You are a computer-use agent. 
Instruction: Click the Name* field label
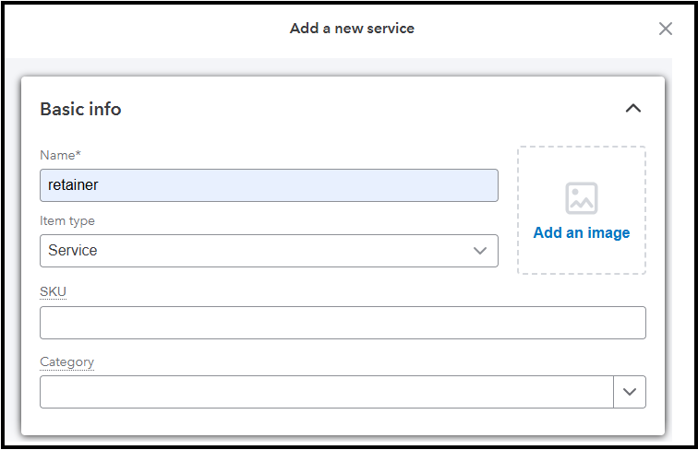(x=58, y=155)
